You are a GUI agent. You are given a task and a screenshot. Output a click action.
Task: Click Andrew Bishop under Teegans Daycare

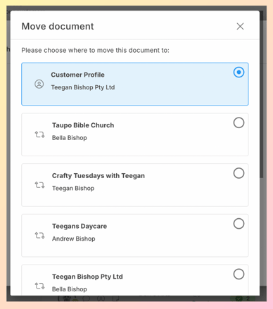tap(74, 239)
